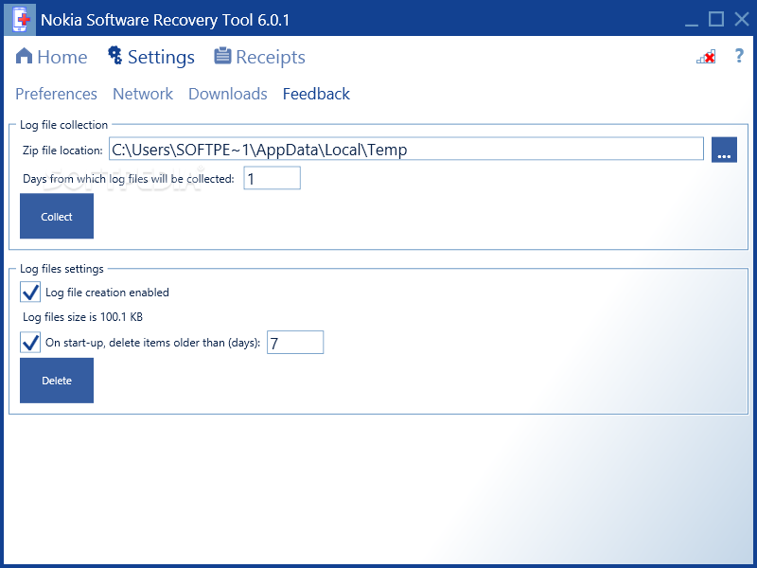Open the Receipts tab label
The image size is (757, 568).
pos(271,58)
